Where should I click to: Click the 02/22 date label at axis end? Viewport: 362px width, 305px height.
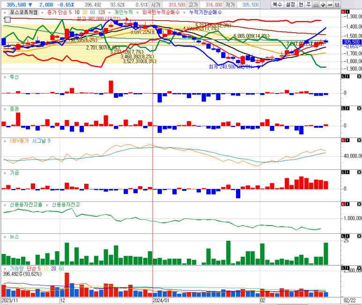pos(350,300)
